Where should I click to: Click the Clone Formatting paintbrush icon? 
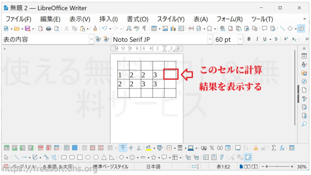click(95, 28)
